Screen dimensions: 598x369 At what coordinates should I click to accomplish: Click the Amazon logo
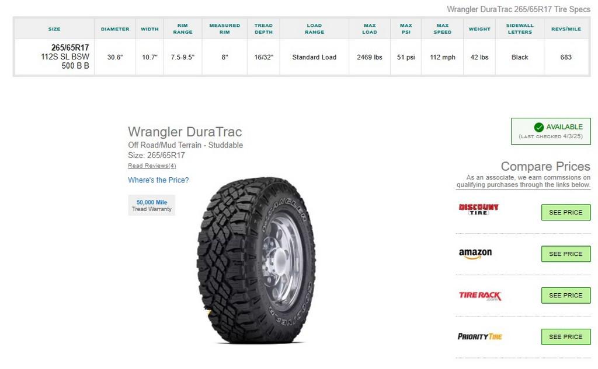coord(475,254)
